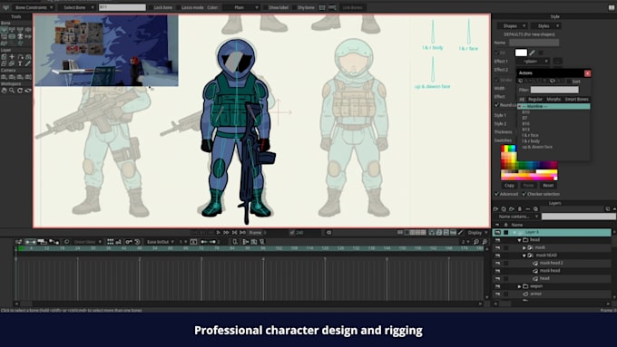Click the icon right of total frames field
The image size is (617, 347).
point(328,233)
